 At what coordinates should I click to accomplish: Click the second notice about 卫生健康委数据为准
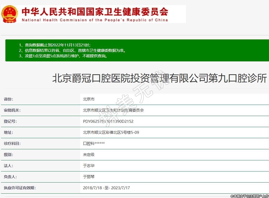click(x=72, y=50)
